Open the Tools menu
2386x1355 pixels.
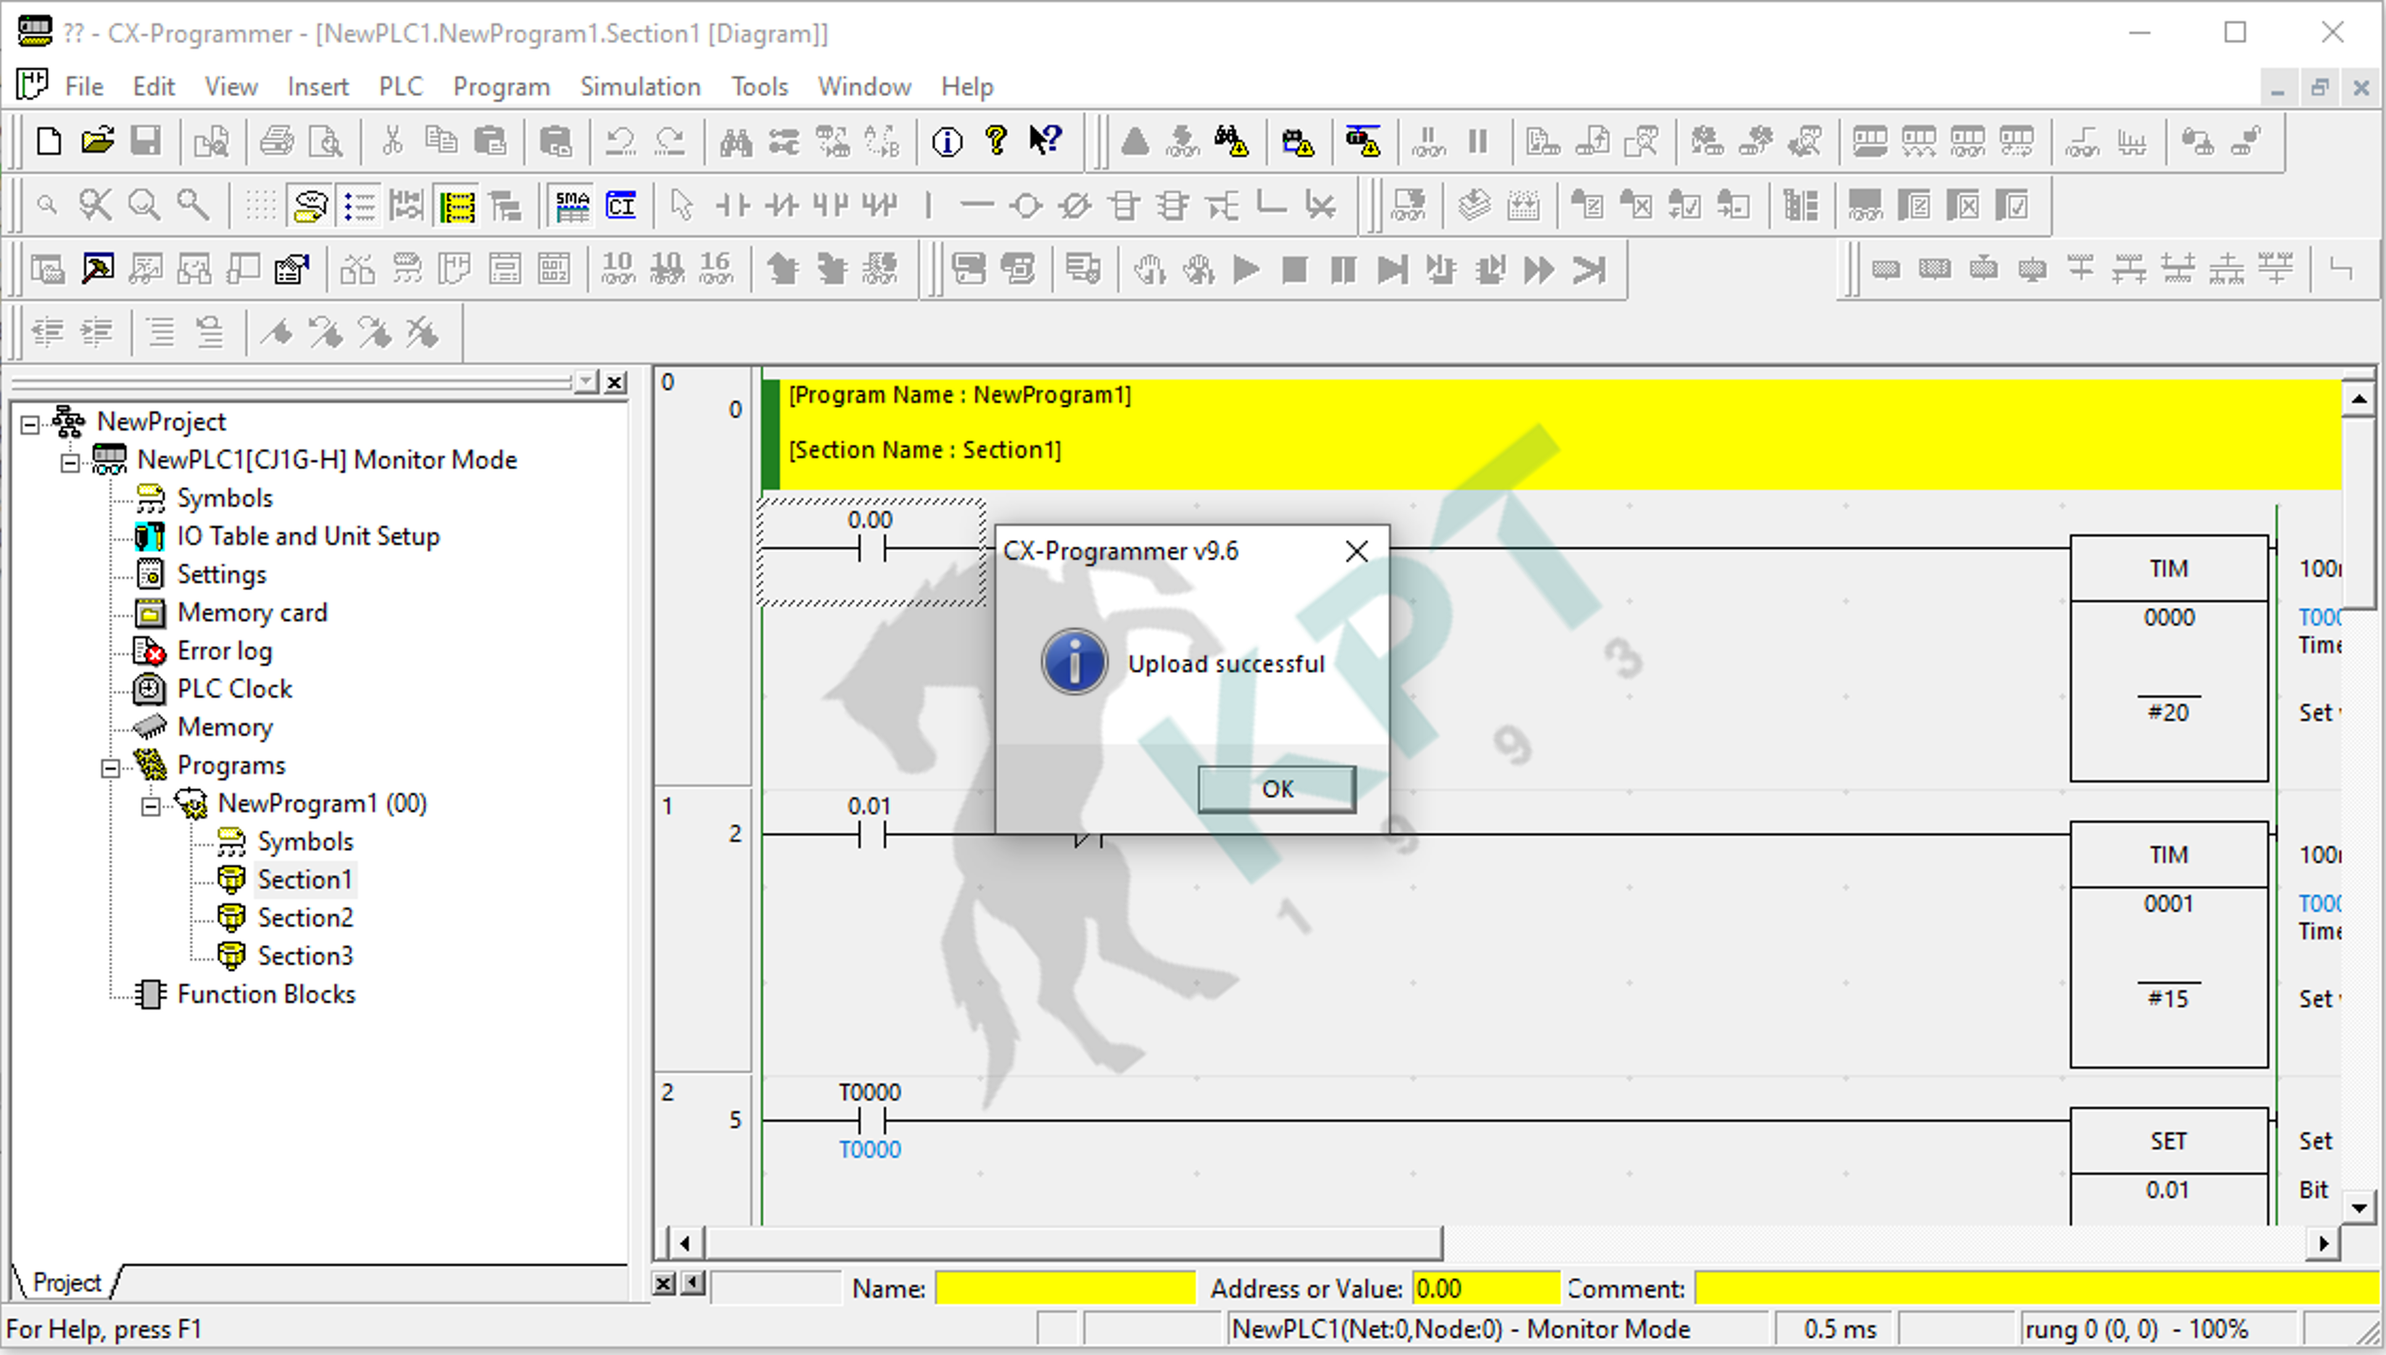pyautogui.click(x=759, y=86)
